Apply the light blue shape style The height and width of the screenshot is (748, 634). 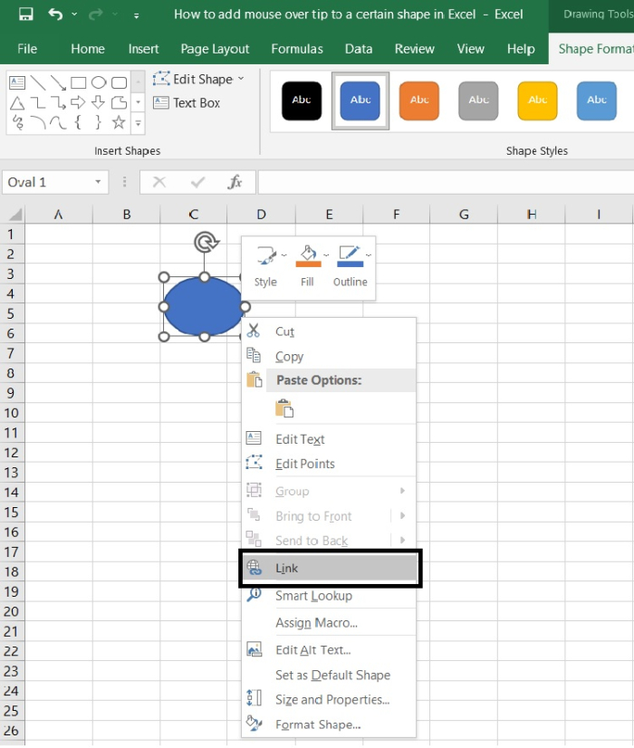pyautogui.click(x=596, y=101)
